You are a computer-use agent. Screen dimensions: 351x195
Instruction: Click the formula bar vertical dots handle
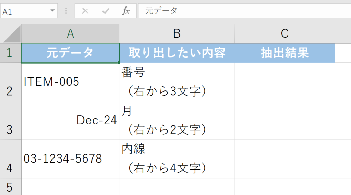click(x=66, y=11)
